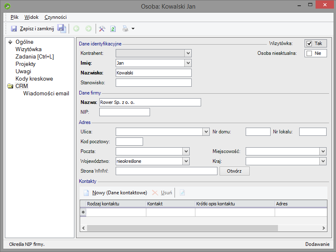Toggle the Wizytówka Tak checkbox
This screenshot has width=336, height=252.
(309, 43)
